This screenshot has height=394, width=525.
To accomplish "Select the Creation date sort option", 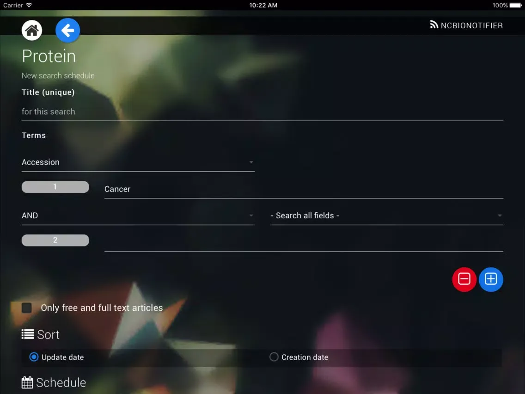I will coord(274,357).
